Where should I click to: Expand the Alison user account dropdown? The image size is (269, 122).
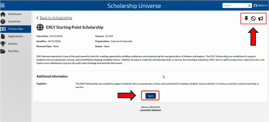coord(261,6)
